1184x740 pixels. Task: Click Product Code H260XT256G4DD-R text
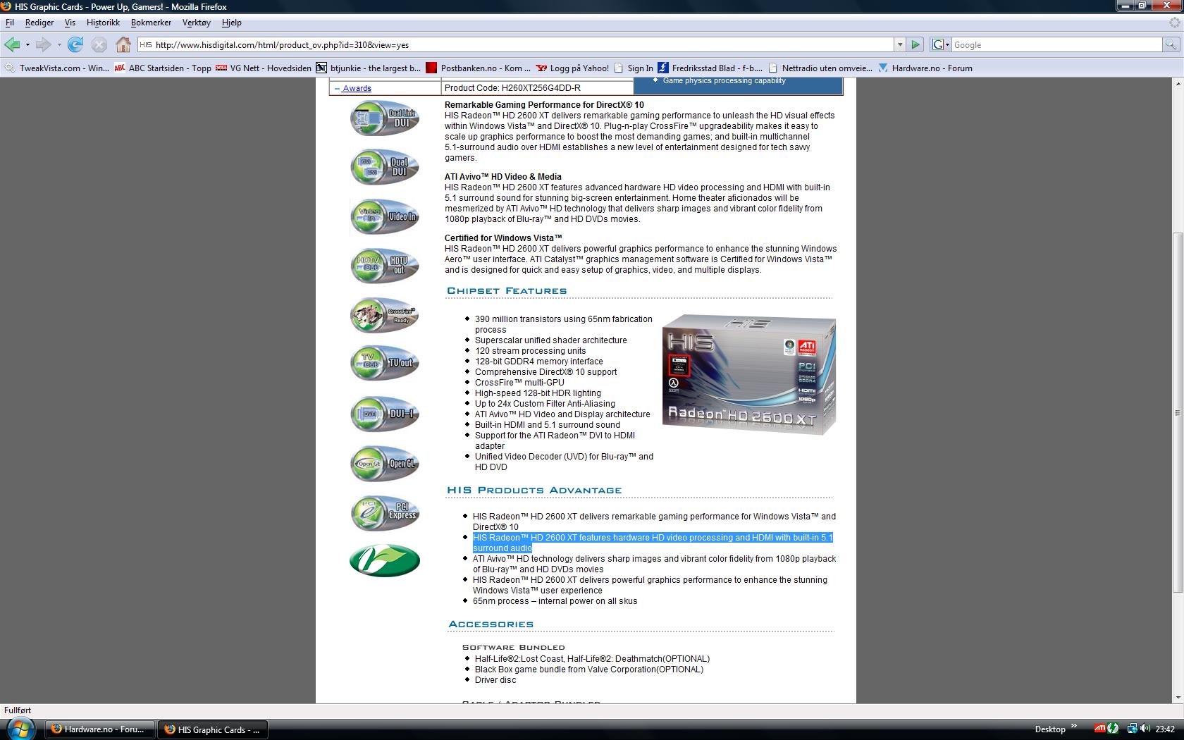[512, 88]
